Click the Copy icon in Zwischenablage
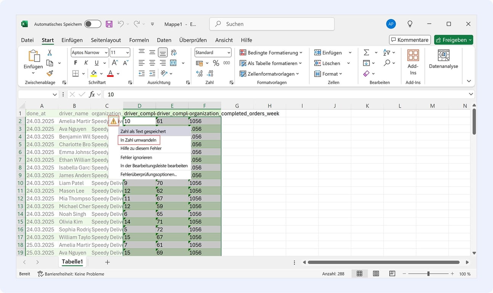Image resolution: width=493 pixels, height=293 pixels. pos(50,63)
